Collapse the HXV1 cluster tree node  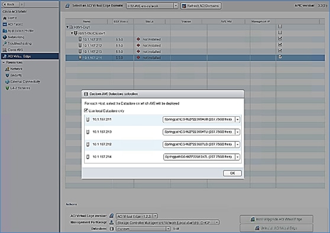click(72, 33)
